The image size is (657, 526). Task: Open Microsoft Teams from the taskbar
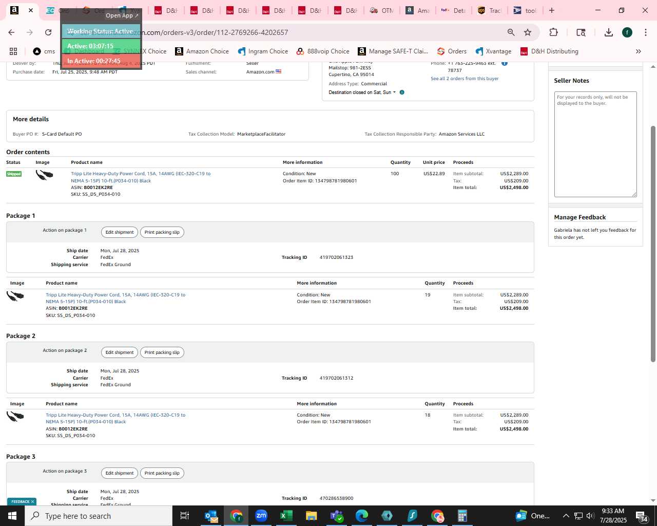click(x=337, y=516)
